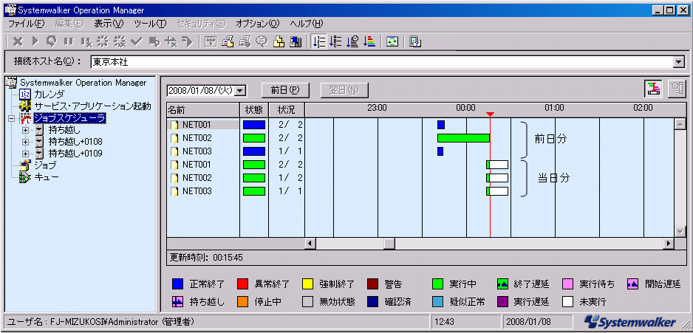Select the NET003 row with blue status
The width and height of the screenshot is (693, 333).
236,151
